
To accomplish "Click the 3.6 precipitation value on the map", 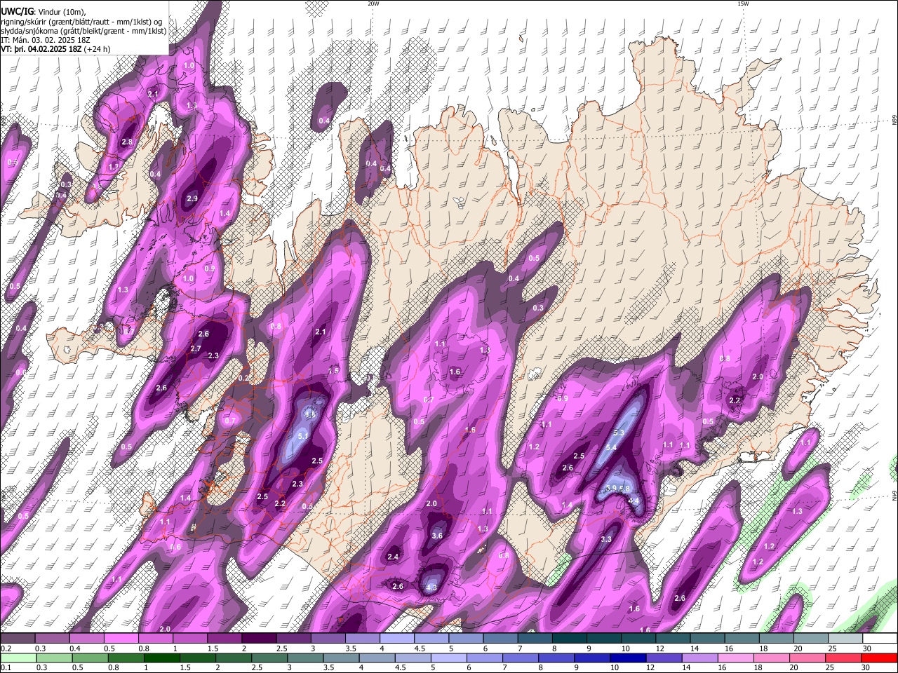I will tap(437, 536).
